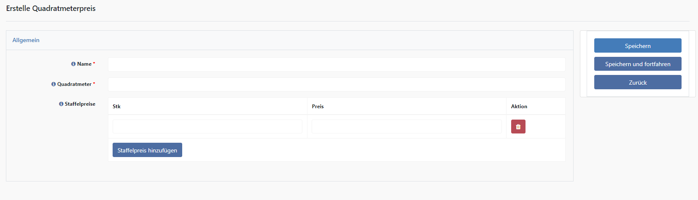Focus the Quadratmeter input field
The height and width of the screenshot is (200, 698).
click(x=337, y=84)
